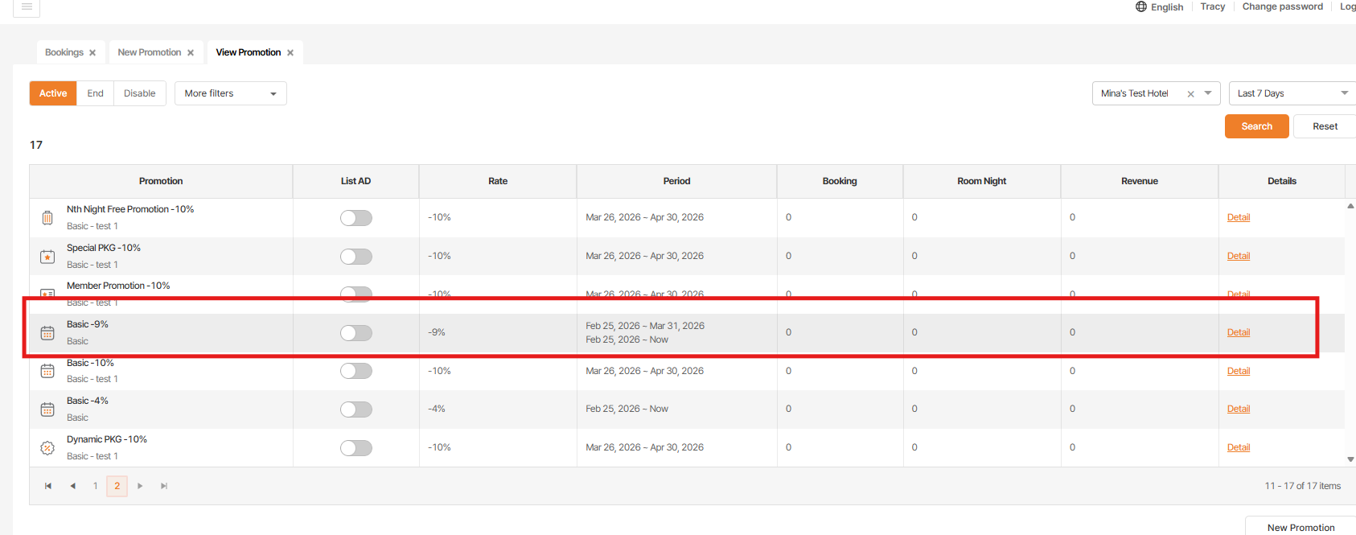Enable List AD for Special PKG -10%

(355, 257)
